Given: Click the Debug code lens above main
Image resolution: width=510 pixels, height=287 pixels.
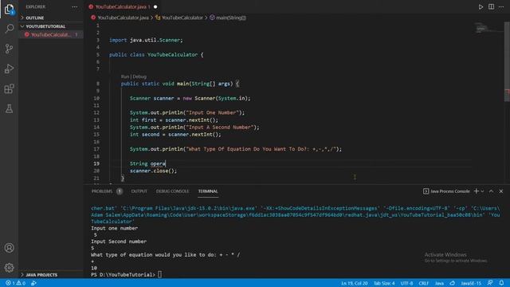Looking at the screenshot, I should click(x=139, y=77).
